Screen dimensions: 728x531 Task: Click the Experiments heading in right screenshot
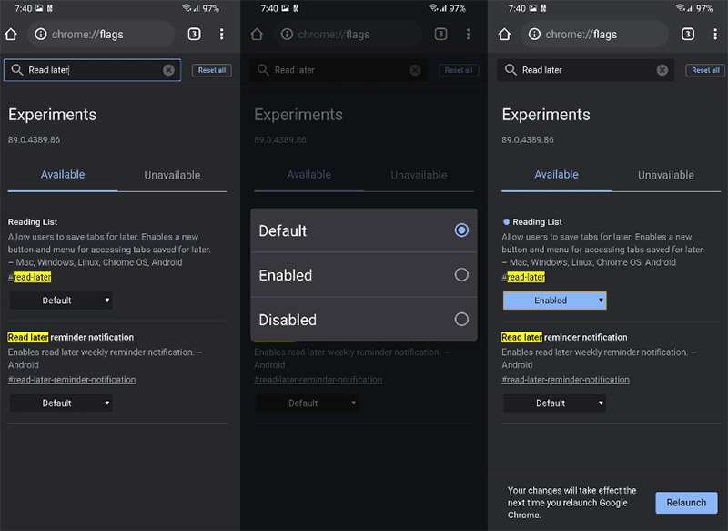545,115
